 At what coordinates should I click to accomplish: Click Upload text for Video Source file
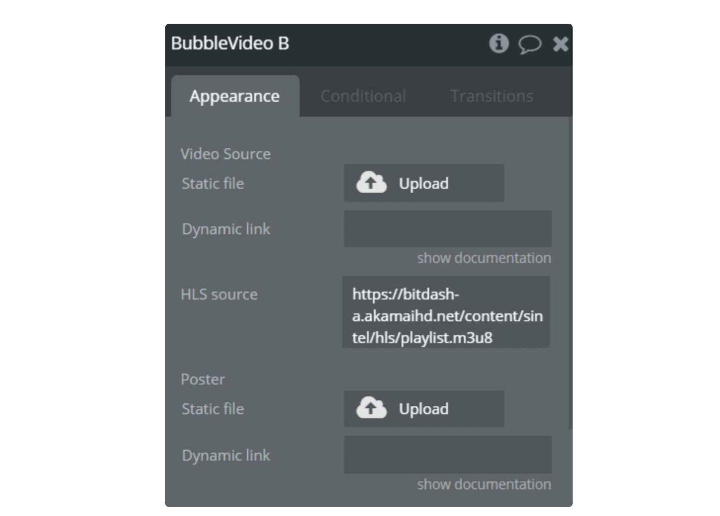(x=424, y=183)
